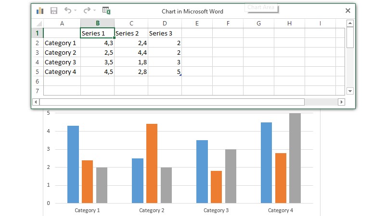Select the Category 4 cell
Image resolution: width=385 pixels, height=216 pixels.
click(x=62, y=72)
